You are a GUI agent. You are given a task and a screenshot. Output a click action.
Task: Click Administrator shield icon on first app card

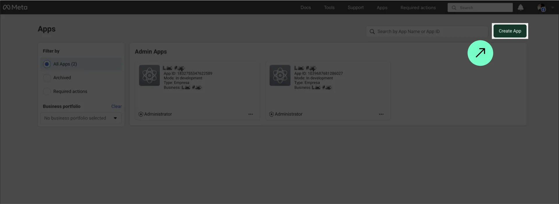coord(141,114)
